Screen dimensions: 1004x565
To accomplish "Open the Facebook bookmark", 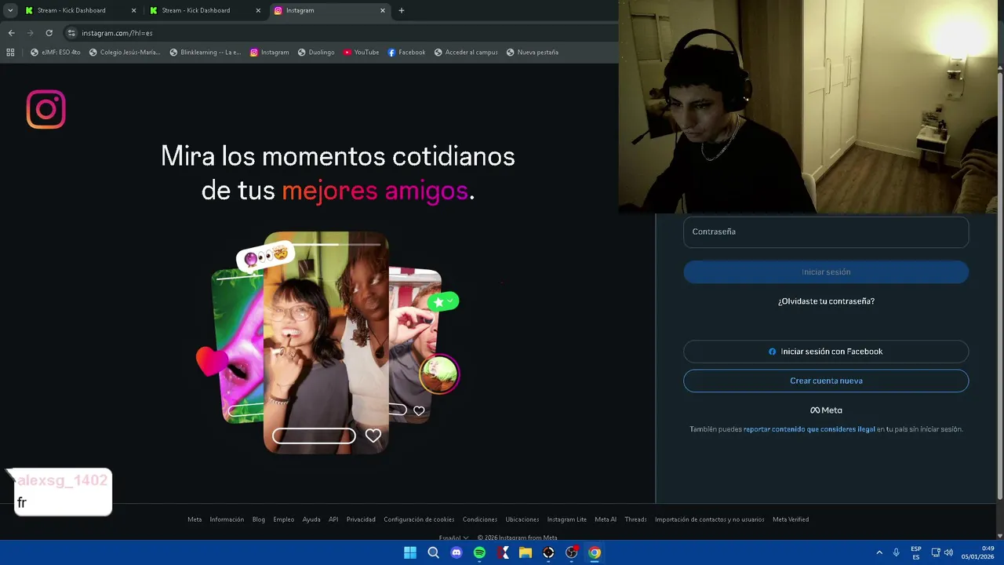I will 406,53.
